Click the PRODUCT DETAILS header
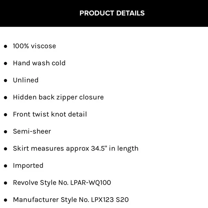 point(112,13)
